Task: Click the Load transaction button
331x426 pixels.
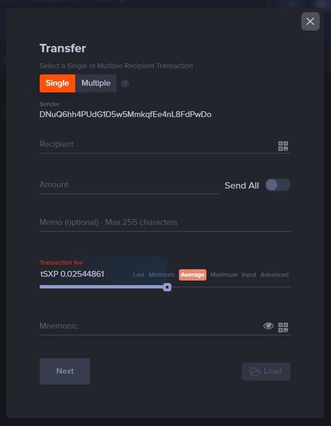Action: (266, 371)
